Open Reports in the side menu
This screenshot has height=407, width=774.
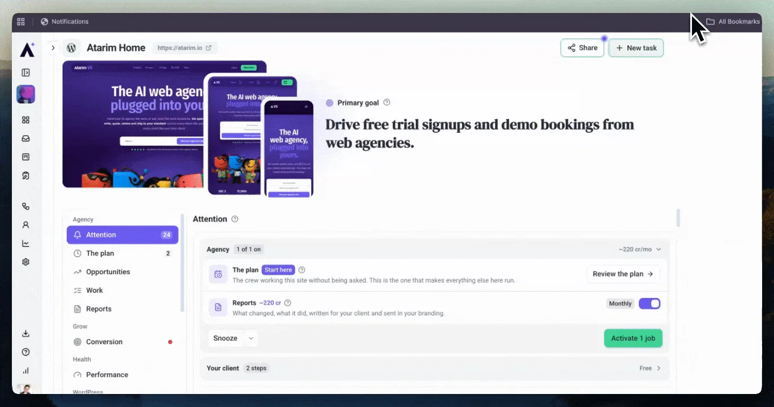[122, 309]
